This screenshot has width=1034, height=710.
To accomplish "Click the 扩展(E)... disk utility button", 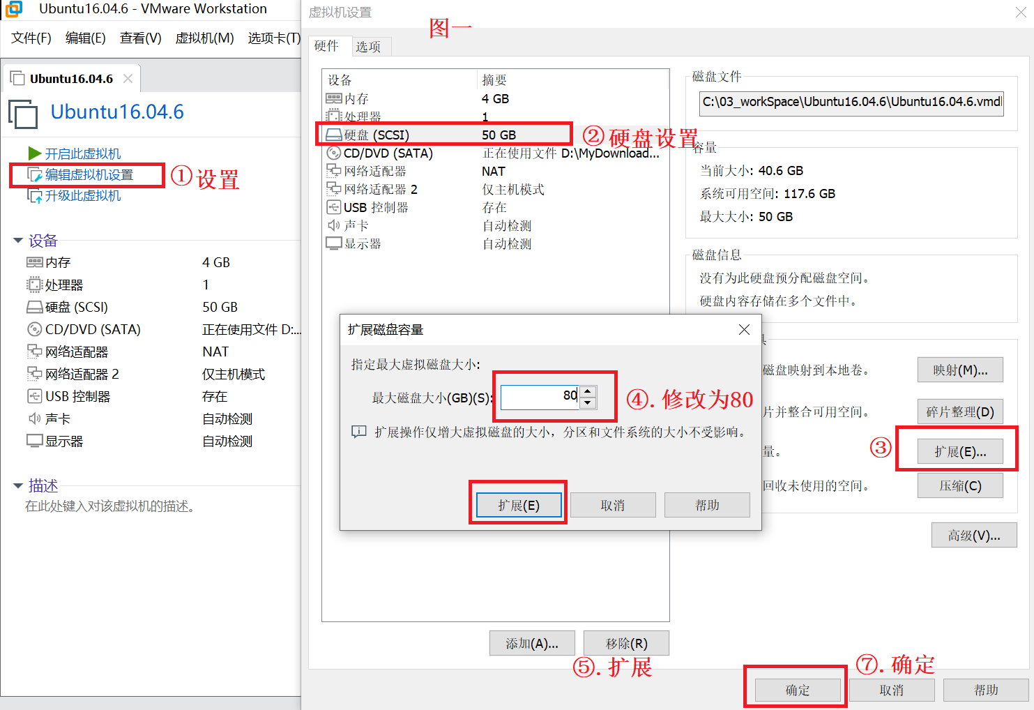I will (x=960, y=452).
